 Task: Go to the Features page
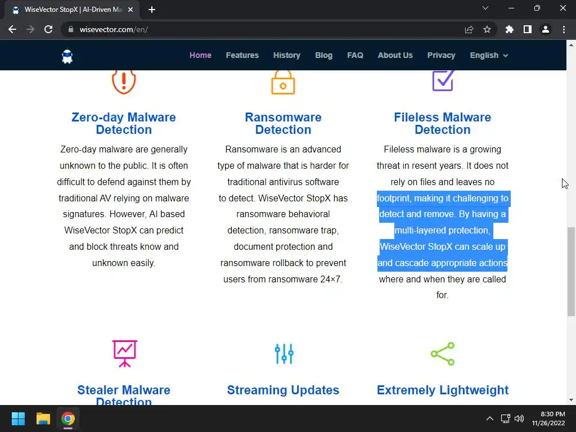[242, 55]
